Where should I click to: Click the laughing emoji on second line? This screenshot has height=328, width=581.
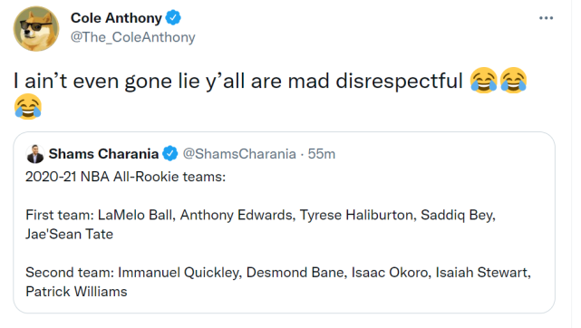(28, 107)
